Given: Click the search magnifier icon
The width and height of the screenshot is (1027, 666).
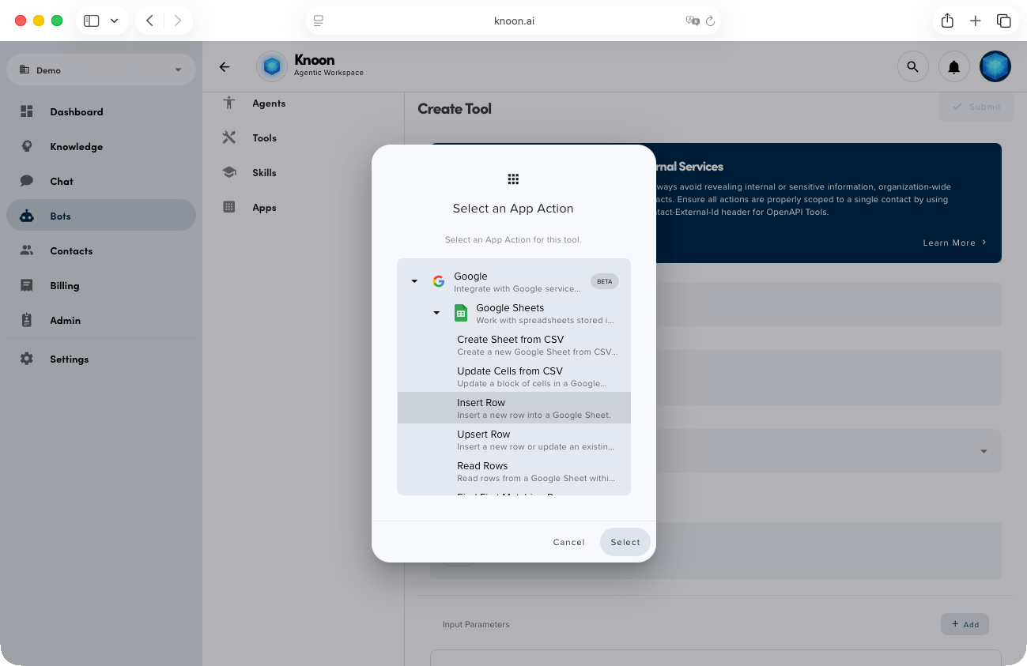Looking at the screenshot, I should tap(913, 66).
